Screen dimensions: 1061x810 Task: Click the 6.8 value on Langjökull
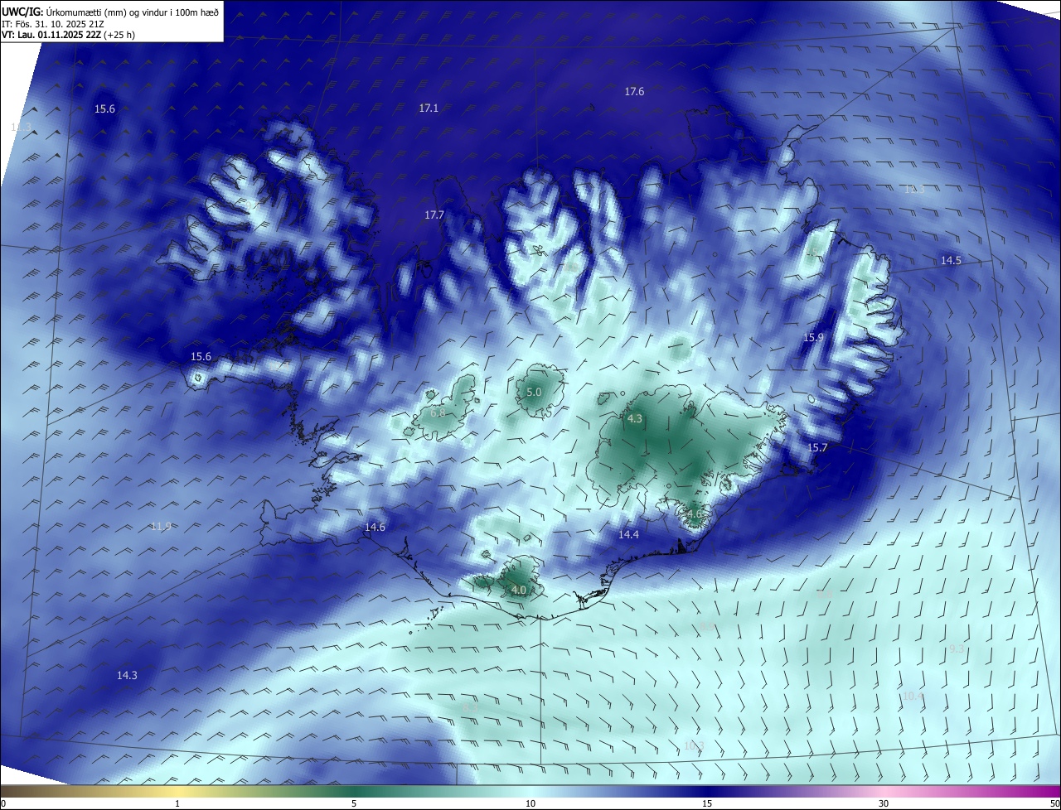[x=438, y=412]
